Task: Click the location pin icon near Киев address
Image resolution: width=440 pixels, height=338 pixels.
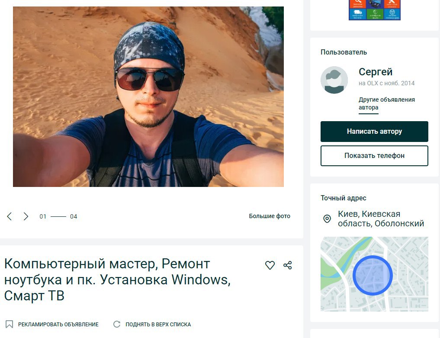Action: (327, 219)
